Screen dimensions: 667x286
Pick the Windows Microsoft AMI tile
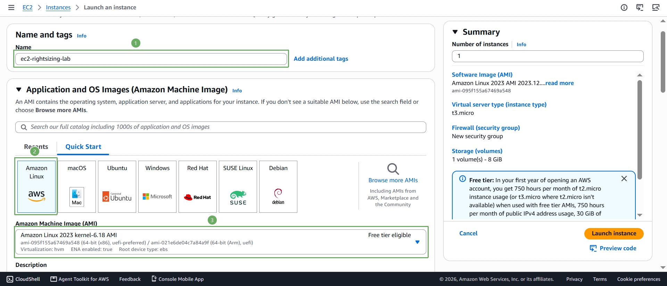[157, 187]
